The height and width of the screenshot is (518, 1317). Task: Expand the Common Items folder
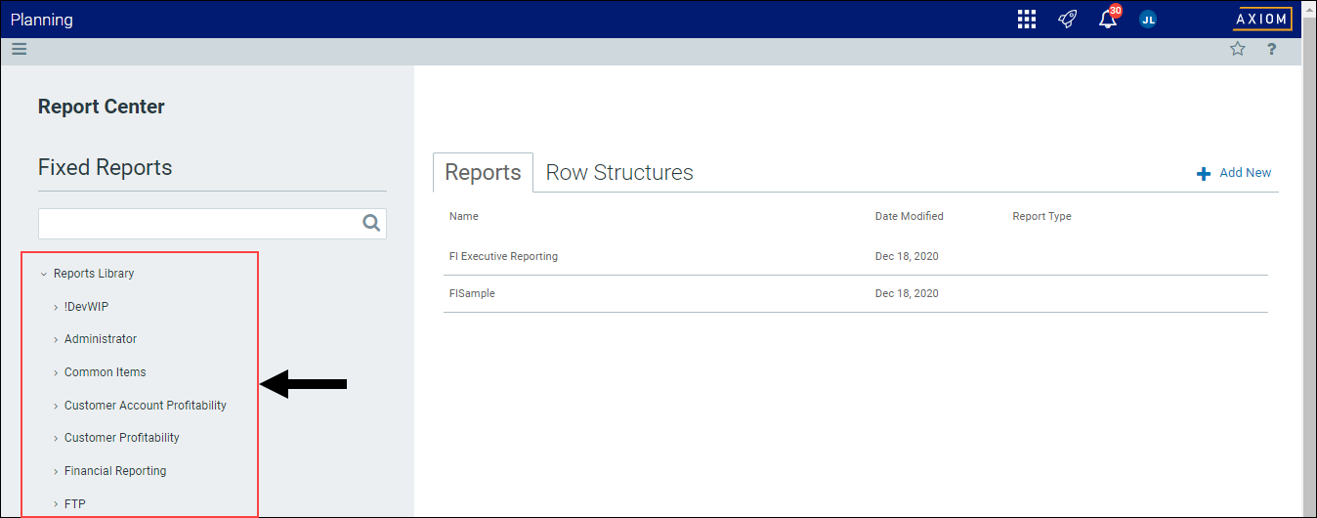click(56, 372)
